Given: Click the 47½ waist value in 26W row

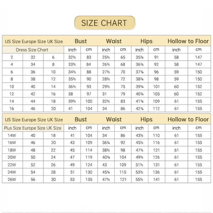Looking at the screenshot, I should [x=106, y=179].
